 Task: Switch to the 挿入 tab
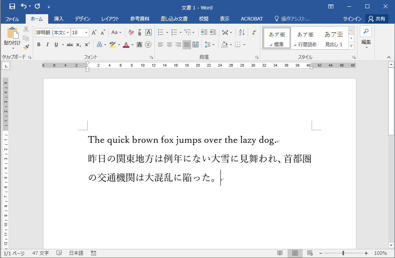pos(58,19)
